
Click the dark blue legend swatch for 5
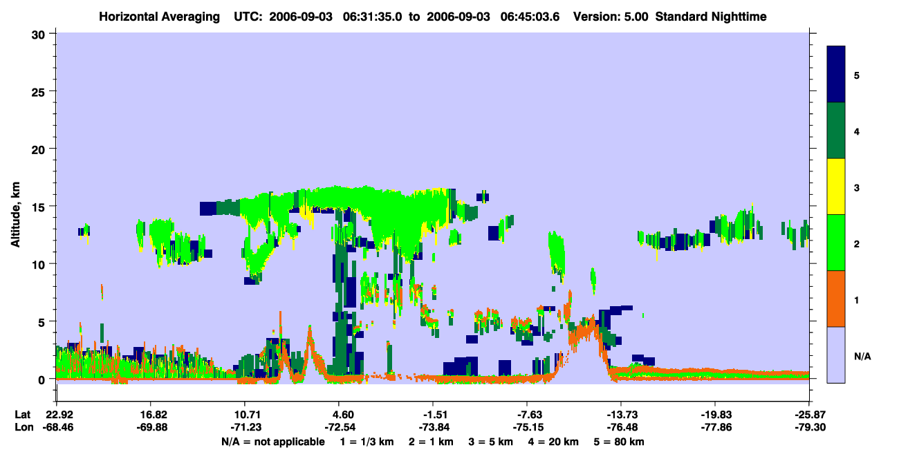[836, 75]
